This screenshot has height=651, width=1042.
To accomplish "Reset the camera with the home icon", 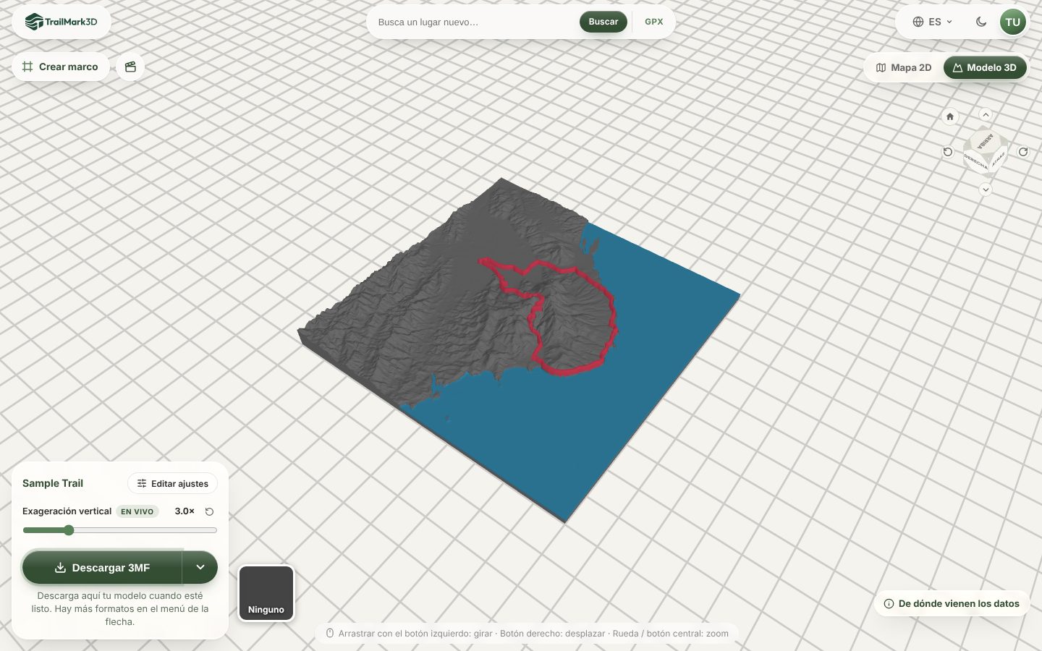I will (x=950, y=116).
